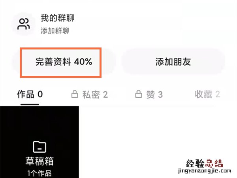This screenshot has width=237, height=178.
Task: Open the black drafts thumbnail tile
Action: click(39, 142)
